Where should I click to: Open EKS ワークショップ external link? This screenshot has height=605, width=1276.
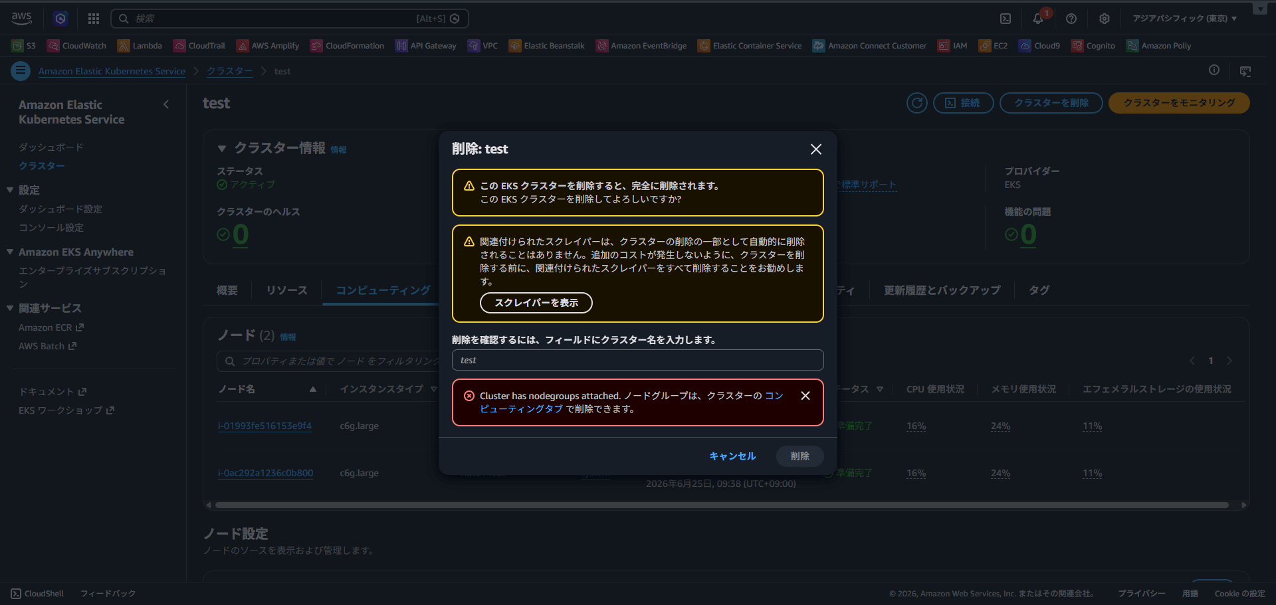tap(66, 410)
